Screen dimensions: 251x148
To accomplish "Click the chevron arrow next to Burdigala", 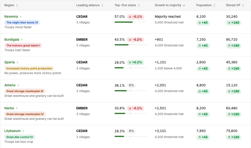I will click(22, 39).
